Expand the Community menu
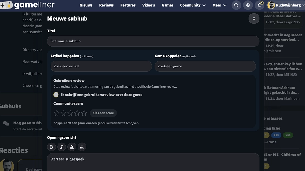The height and width of the screenshot is (171, 305). click(193, 5)
